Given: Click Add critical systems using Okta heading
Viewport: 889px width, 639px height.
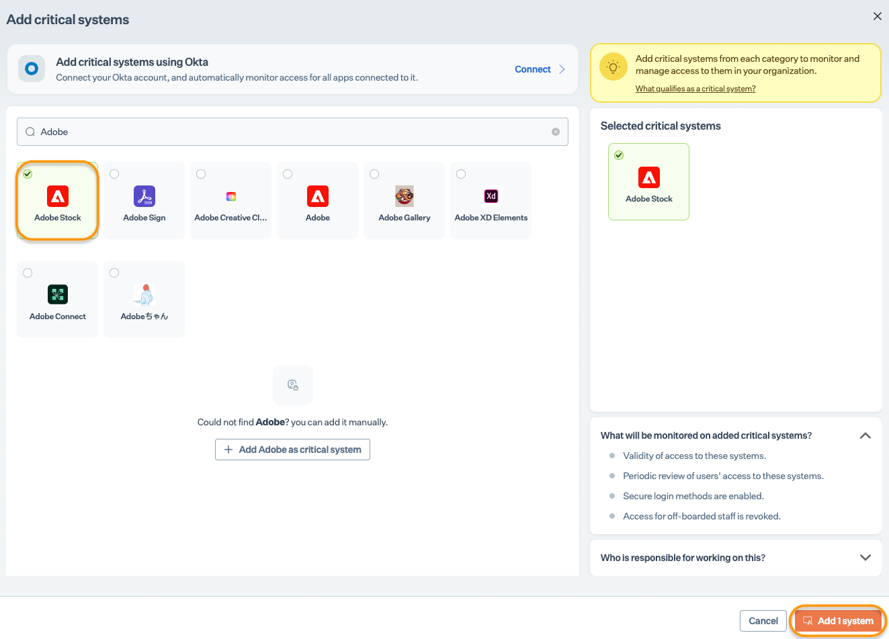Looking at the screenshot, I should (132, 62).
